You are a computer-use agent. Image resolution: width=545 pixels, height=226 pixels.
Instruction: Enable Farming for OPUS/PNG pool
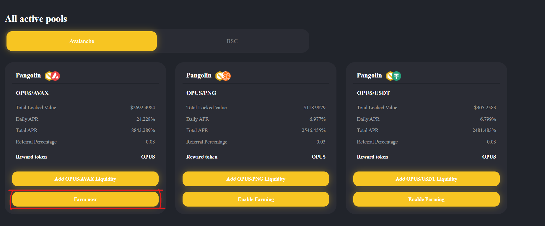pyautogui.click(x=256, y=199)
